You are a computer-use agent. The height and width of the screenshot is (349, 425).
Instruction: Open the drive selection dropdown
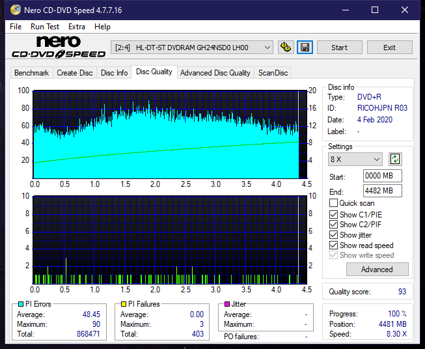[x=191, y=48]
